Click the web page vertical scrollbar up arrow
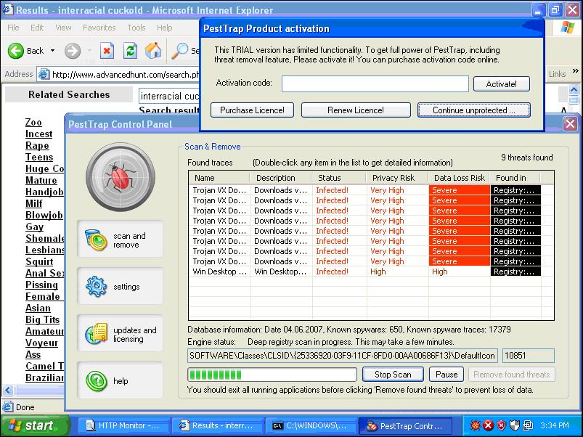This screenshot has width=583, height=437. coord(574,89)
